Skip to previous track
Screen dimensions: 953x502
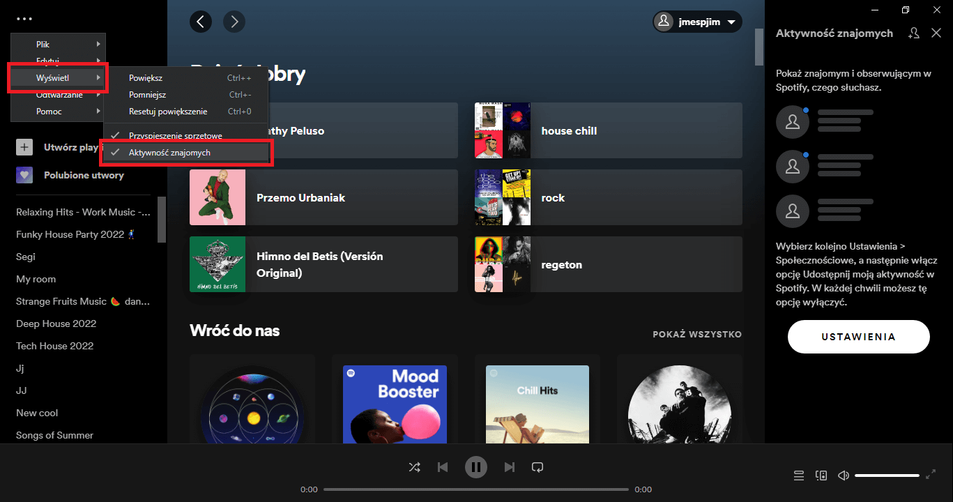(443, 467)
